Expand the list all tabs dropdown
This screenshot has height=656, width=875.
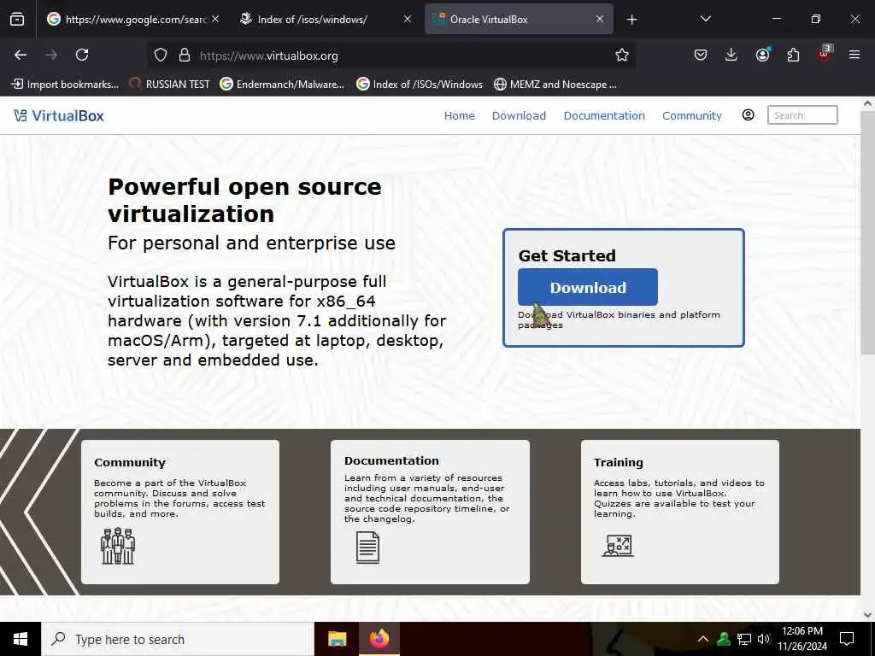(705, 19)
